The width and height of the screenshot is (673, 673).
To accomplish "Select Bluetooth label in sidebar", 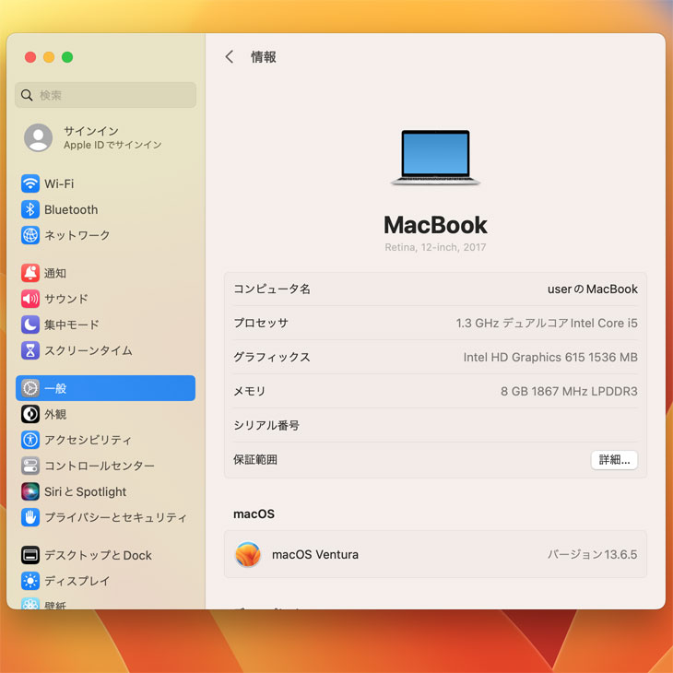I will pos(71,209).
